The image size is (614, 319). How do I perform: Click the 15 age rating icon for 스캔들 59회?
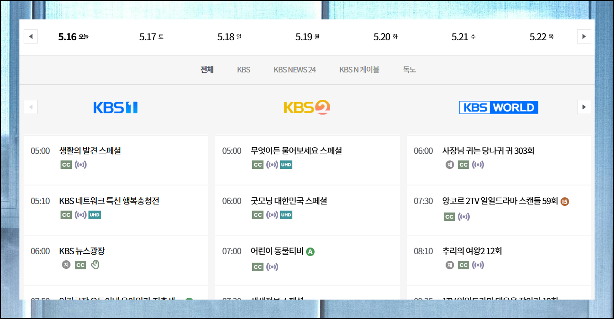click(565, 202)
